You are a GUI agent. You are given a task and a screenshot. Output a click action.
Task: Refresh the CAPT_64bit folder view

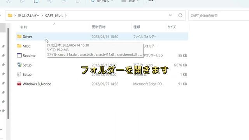[x=180, y=16]
